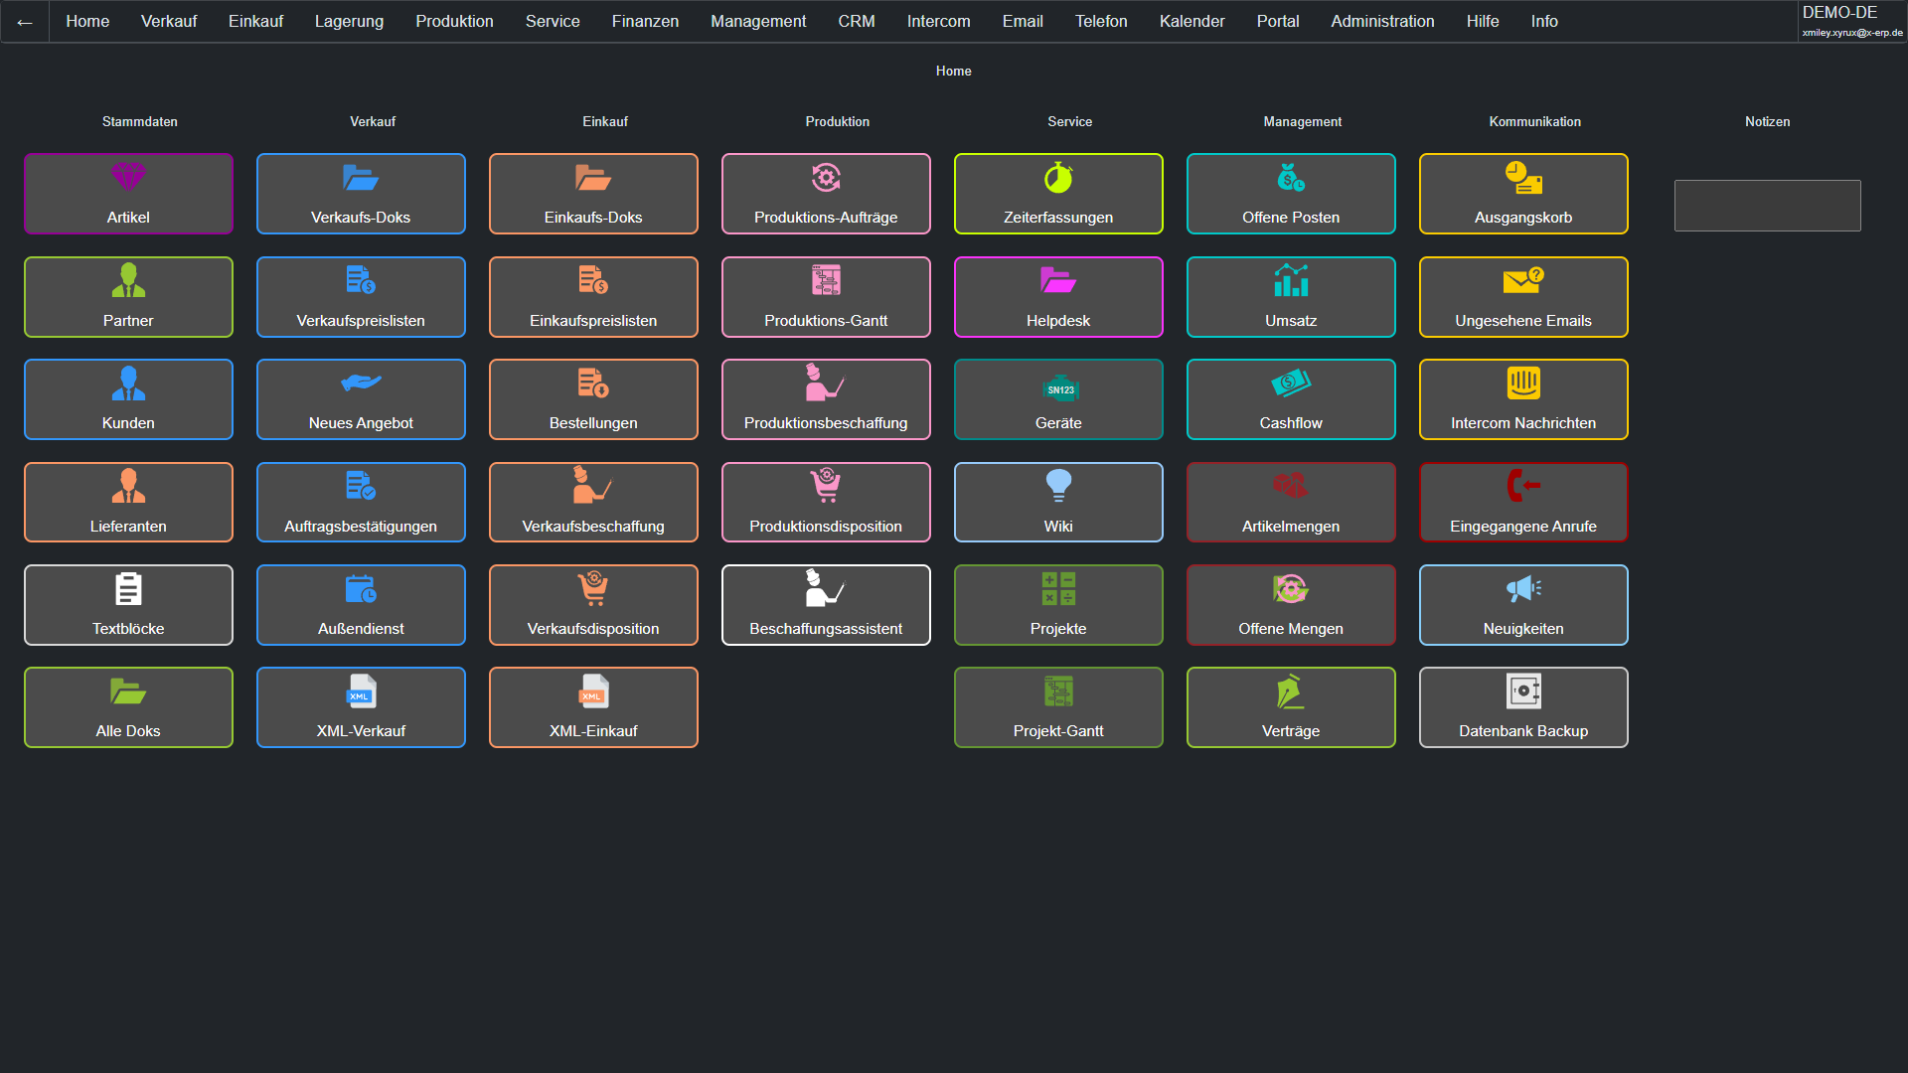Viewport: 1908px width, 1073px height.
Task: Click the back arrow button
Action: [x=25, y=22]
